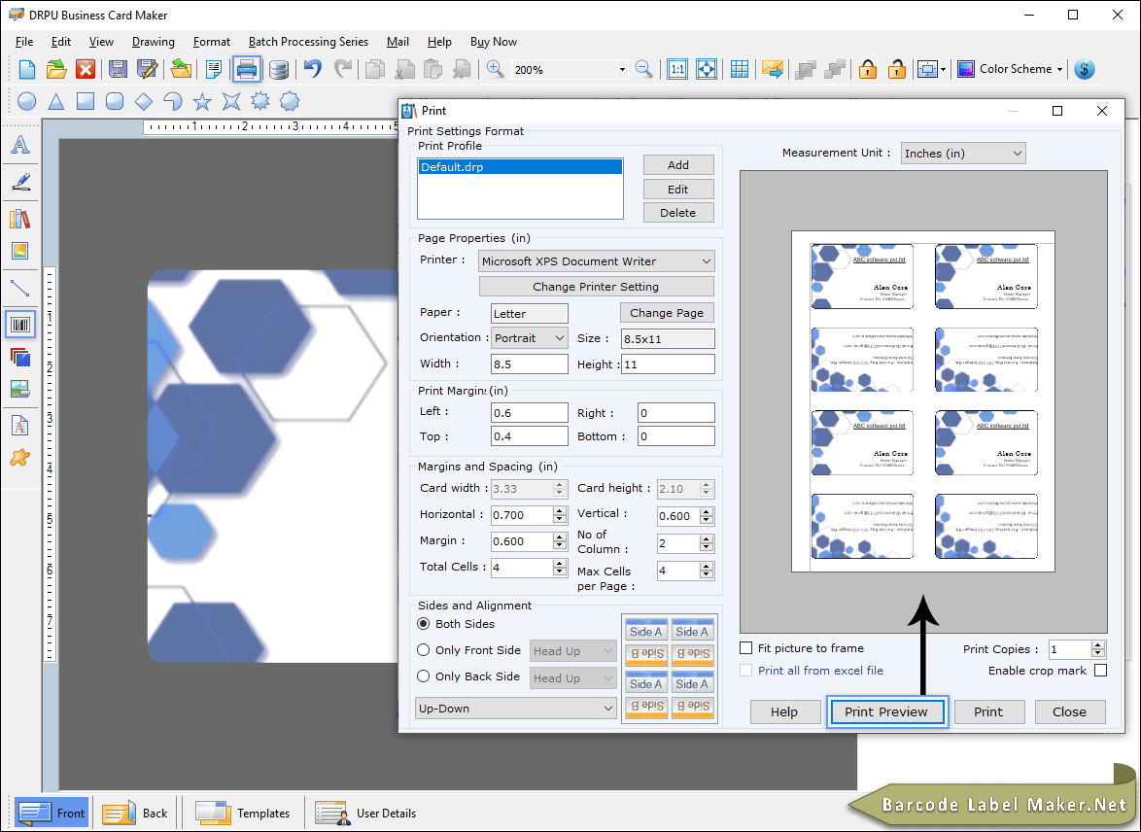Click the Edit profile button
This screenshot has width=1141, height=832.
pos(678,190)
